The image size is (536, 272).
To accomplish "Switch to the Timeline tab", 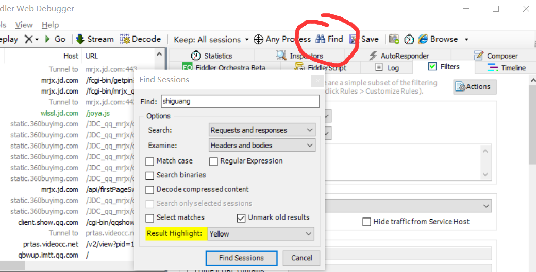I will pyautogui.click(x=507, y=68).
